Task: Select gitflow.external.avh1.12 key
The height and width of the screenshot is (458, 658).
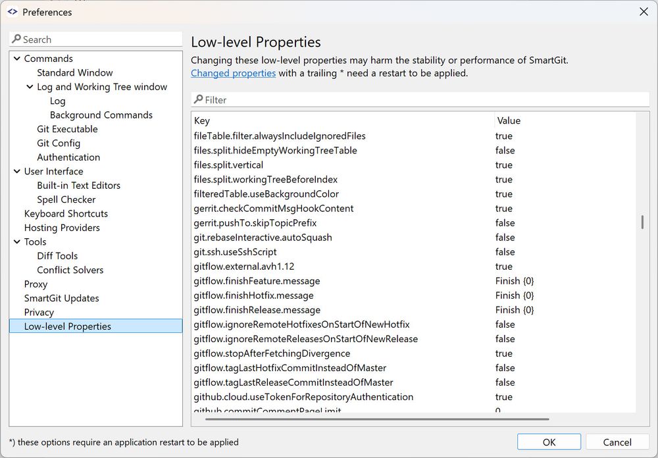Action: [244, 267]
